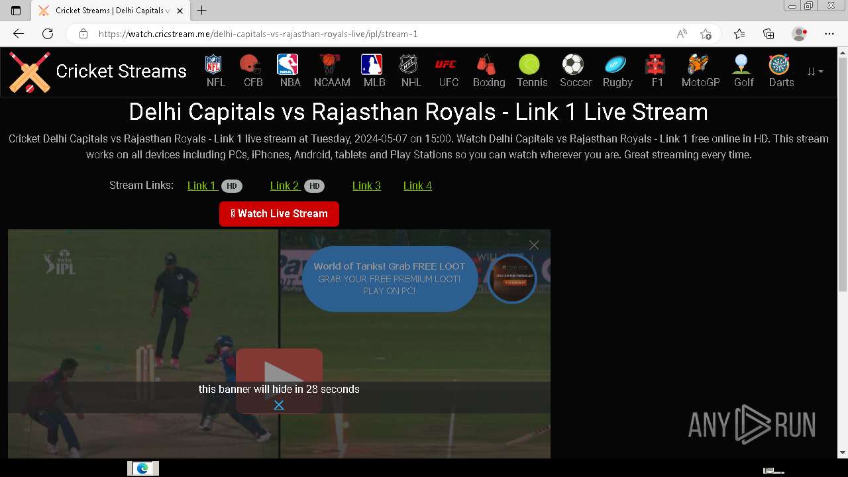Click the NFL text label
Screen dimensions: 848x477
coord(216,82)
